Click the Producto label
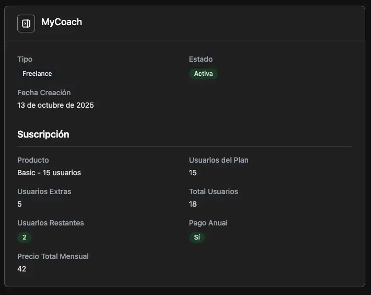Screen dimensions: 371x295 33,160
